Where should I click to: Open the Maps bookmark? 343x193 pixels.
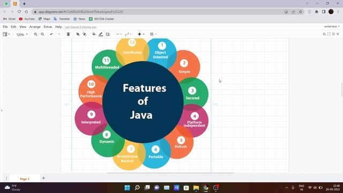pyautogui.click(x=44, y=19)
